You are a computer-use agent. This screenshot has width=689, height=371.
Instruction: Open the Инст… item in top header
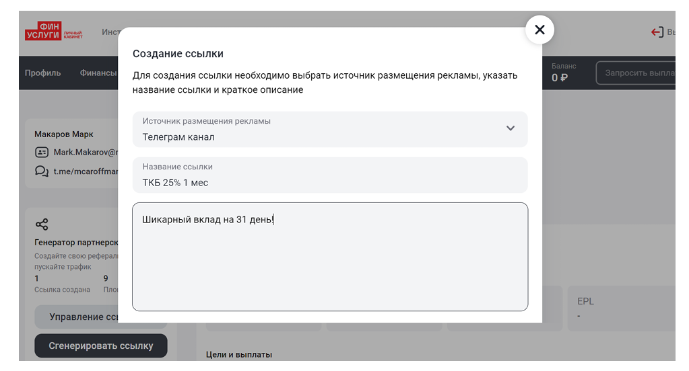point(110,32)
